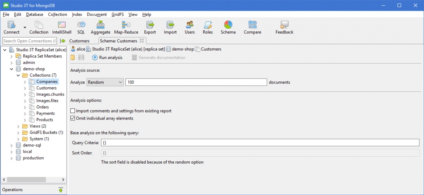Uncheck Omit individual array elements
This screenshot has height=195, width=424.
72,118
